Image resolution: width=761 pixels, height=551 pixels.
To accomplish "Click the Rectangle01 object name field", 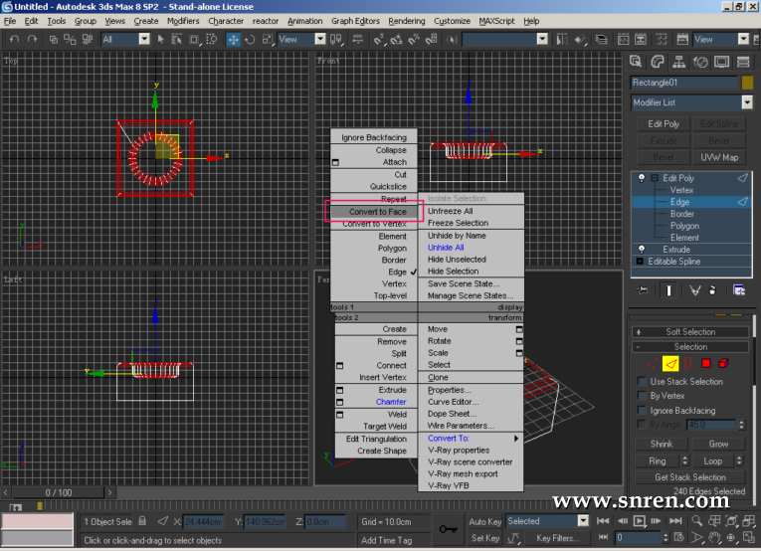I will click(x=684, y=83).
